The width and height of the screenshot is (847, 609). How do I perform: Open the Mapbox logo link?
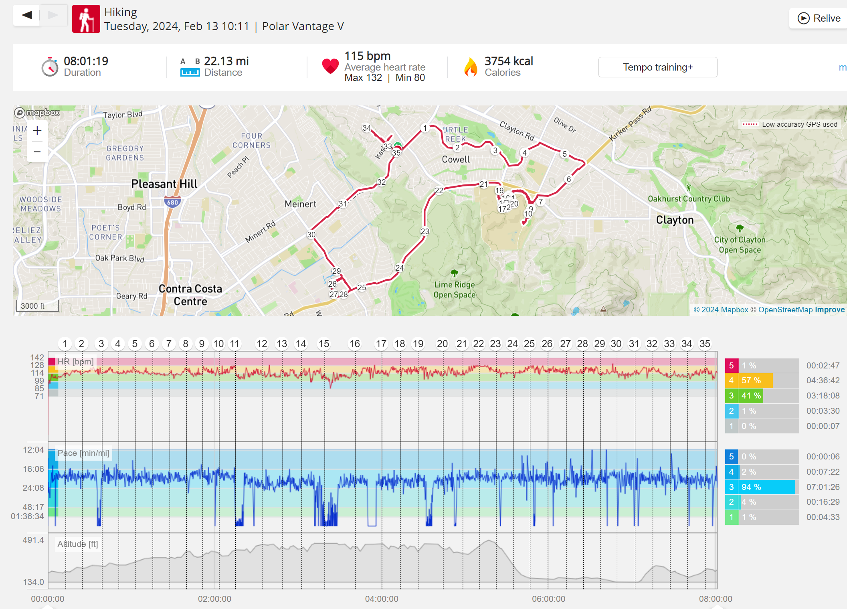pos(37,113)
